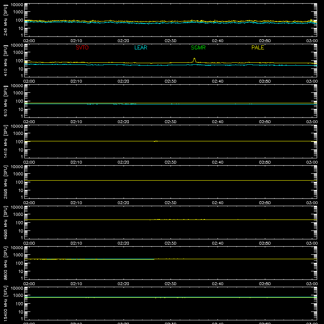This screenshot has width=324, height=324.
Task: Click the 10000 value on the 8800 MHz axis
Action: (x=17, y=248)
